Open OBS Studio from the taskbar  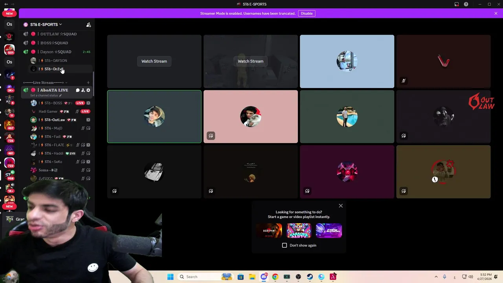[298, 277]
